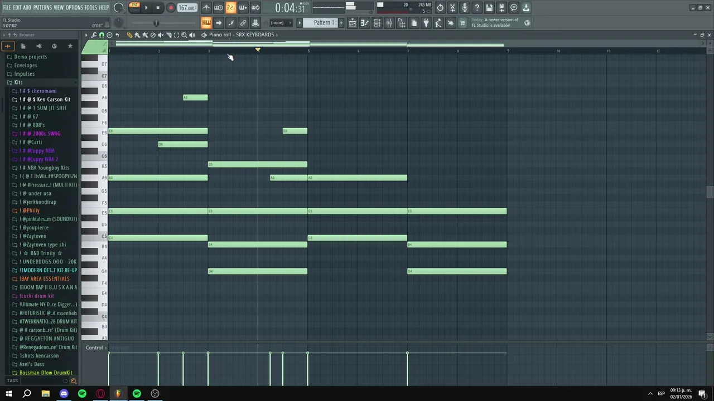
Task: Click the tempo 167.000 display
Action: point(187,8)
